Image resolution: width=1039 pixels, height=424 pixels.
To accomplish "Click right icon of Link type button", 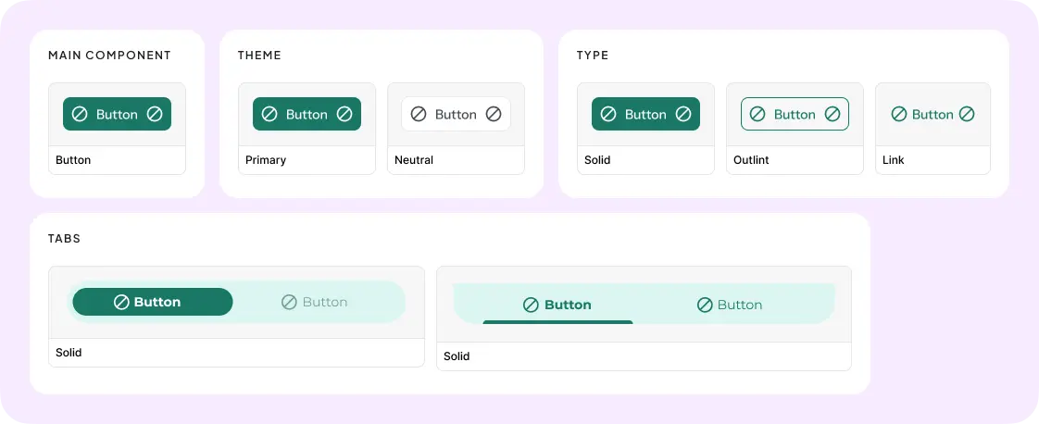I will tap(967, 114).
